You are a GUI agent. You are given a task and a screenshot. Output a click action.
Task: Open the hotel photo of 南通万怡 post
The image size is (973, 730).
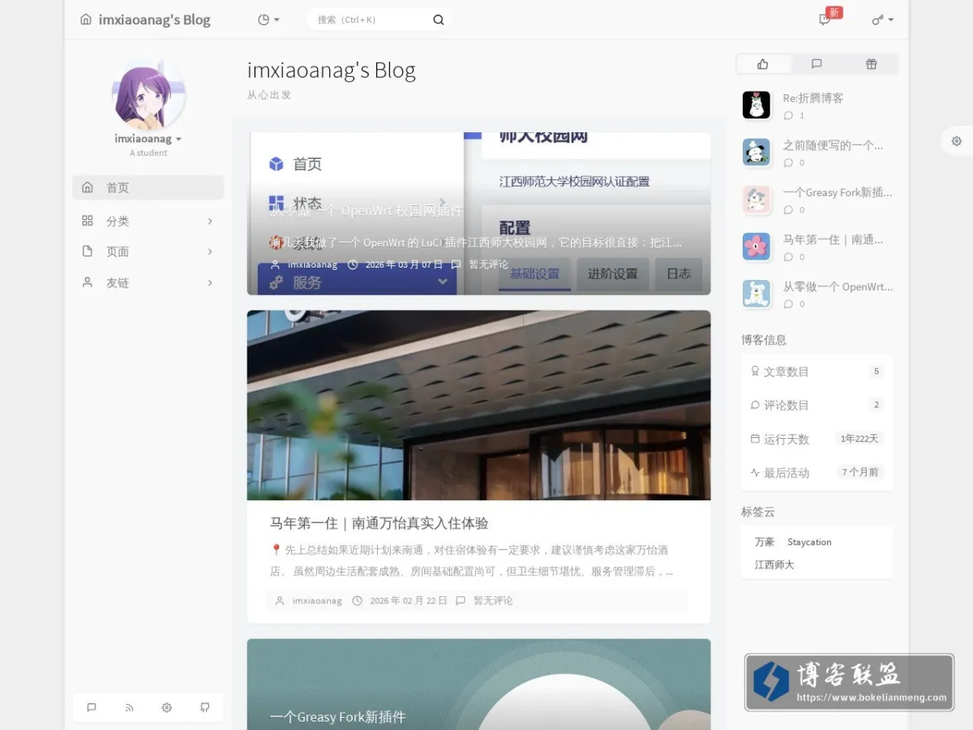(x=478, y=405)
